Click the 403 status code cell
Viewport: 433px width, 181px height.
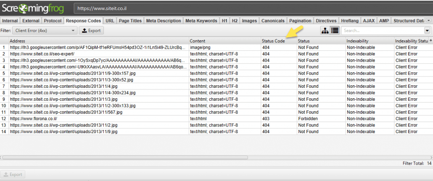pos(279,119)
